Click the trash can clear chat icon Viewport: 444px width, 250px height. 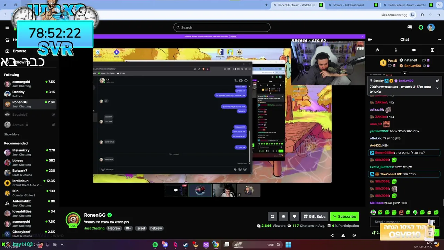(396, 50)
